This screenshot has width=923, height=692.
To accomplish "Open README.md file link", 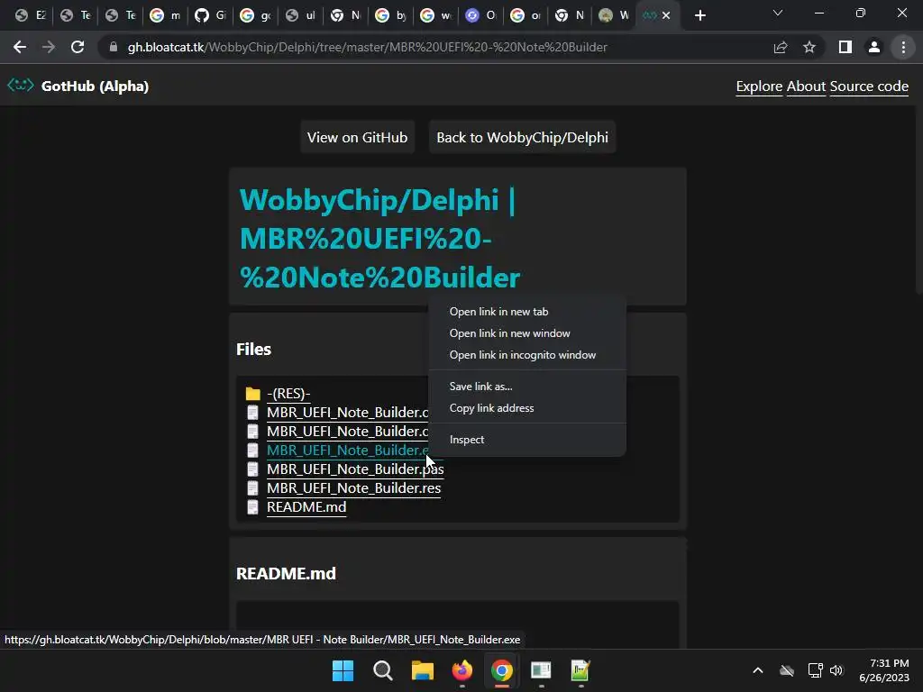I will pos(306,507).
